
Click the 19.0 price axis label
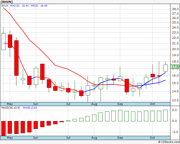[175, 55]
